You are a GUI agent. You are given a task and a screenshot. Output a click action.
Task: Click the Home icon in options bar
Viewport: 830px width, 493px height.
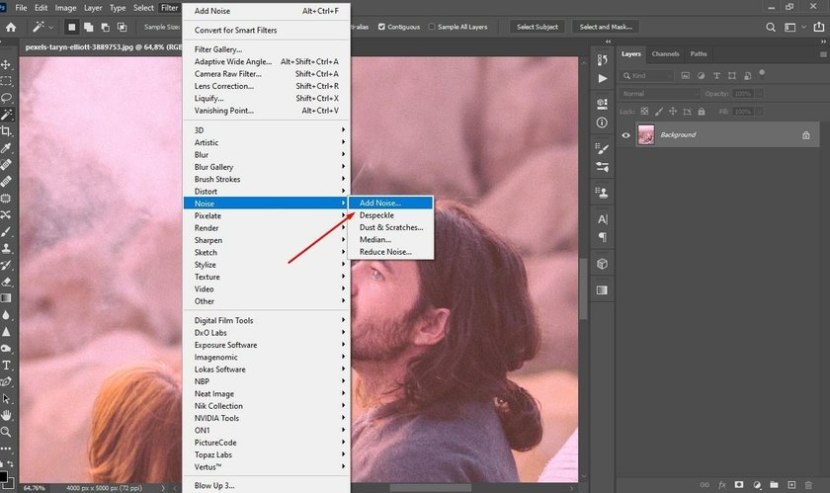click(x=11, y=27)
